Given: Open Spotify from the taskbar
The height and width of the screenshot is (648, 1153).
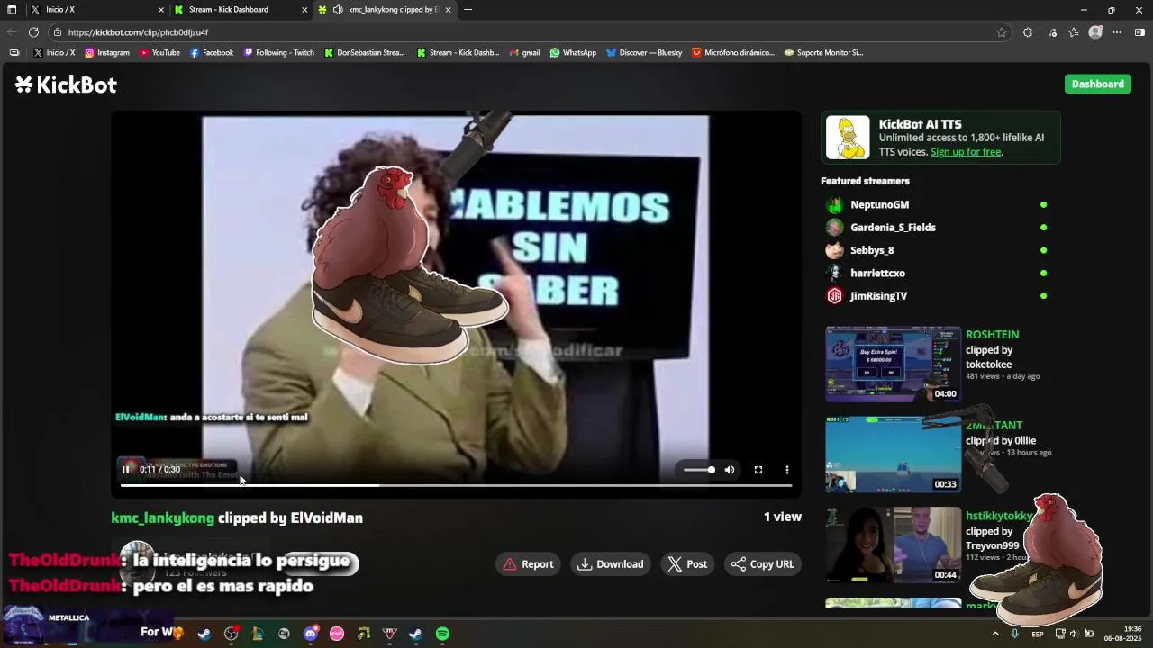Looking at the screenshot, I should [x=442, y=634].
